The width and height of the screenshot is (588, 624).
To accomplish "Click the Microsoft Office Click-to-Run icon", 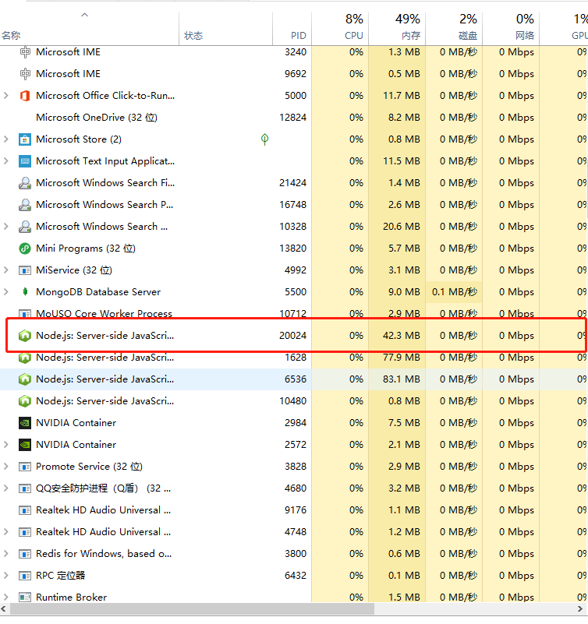I will tap(25, 96).
